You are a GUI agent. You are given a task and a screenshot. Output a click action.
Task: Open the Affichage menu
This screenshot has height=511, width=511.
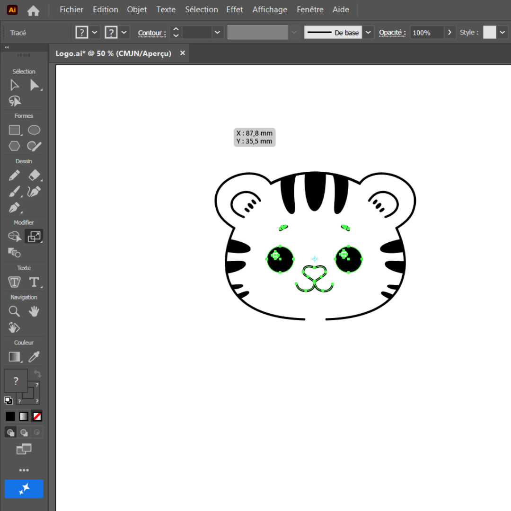[270, 9]
